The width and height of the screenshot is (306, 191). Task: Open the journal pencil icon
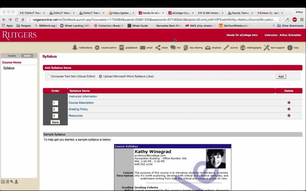click(x=226, y=48)
